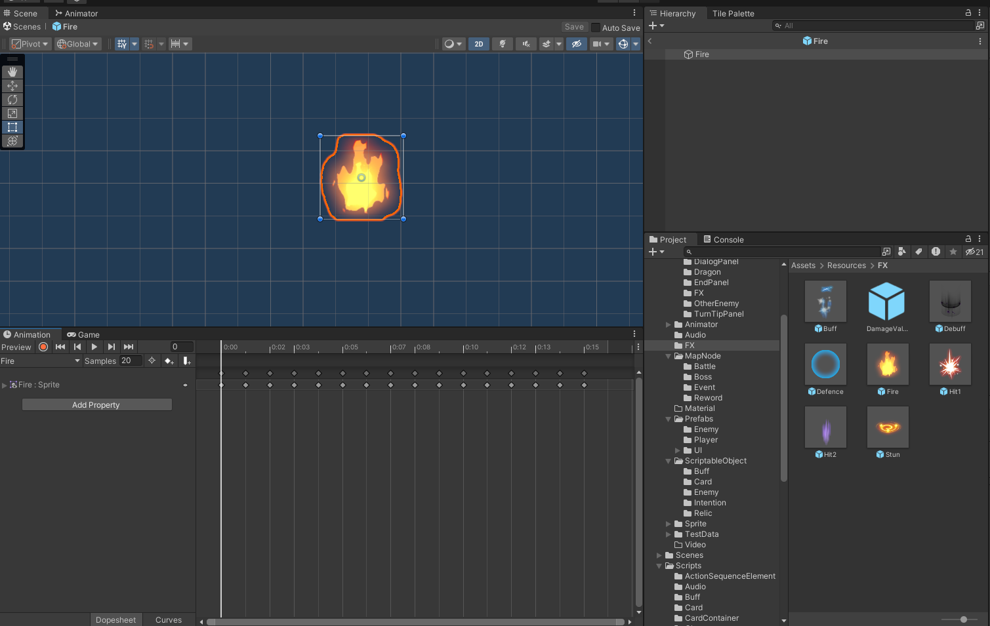Image resolution: width=990 pixels, height=626 pixels.
Task: Open the Pivot dropdown
Action: [30, 44]
